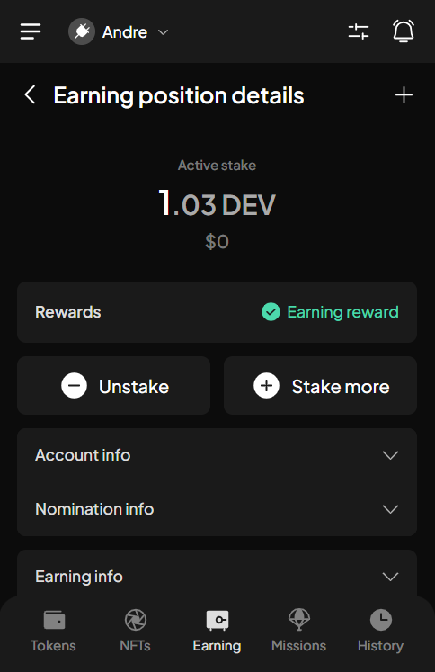Viewport: 435px width, 672px height.
Task: Switch to the Tokens tab
Action: pos(54,632)
